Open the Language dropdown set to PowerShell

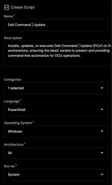tap(56, 110)
